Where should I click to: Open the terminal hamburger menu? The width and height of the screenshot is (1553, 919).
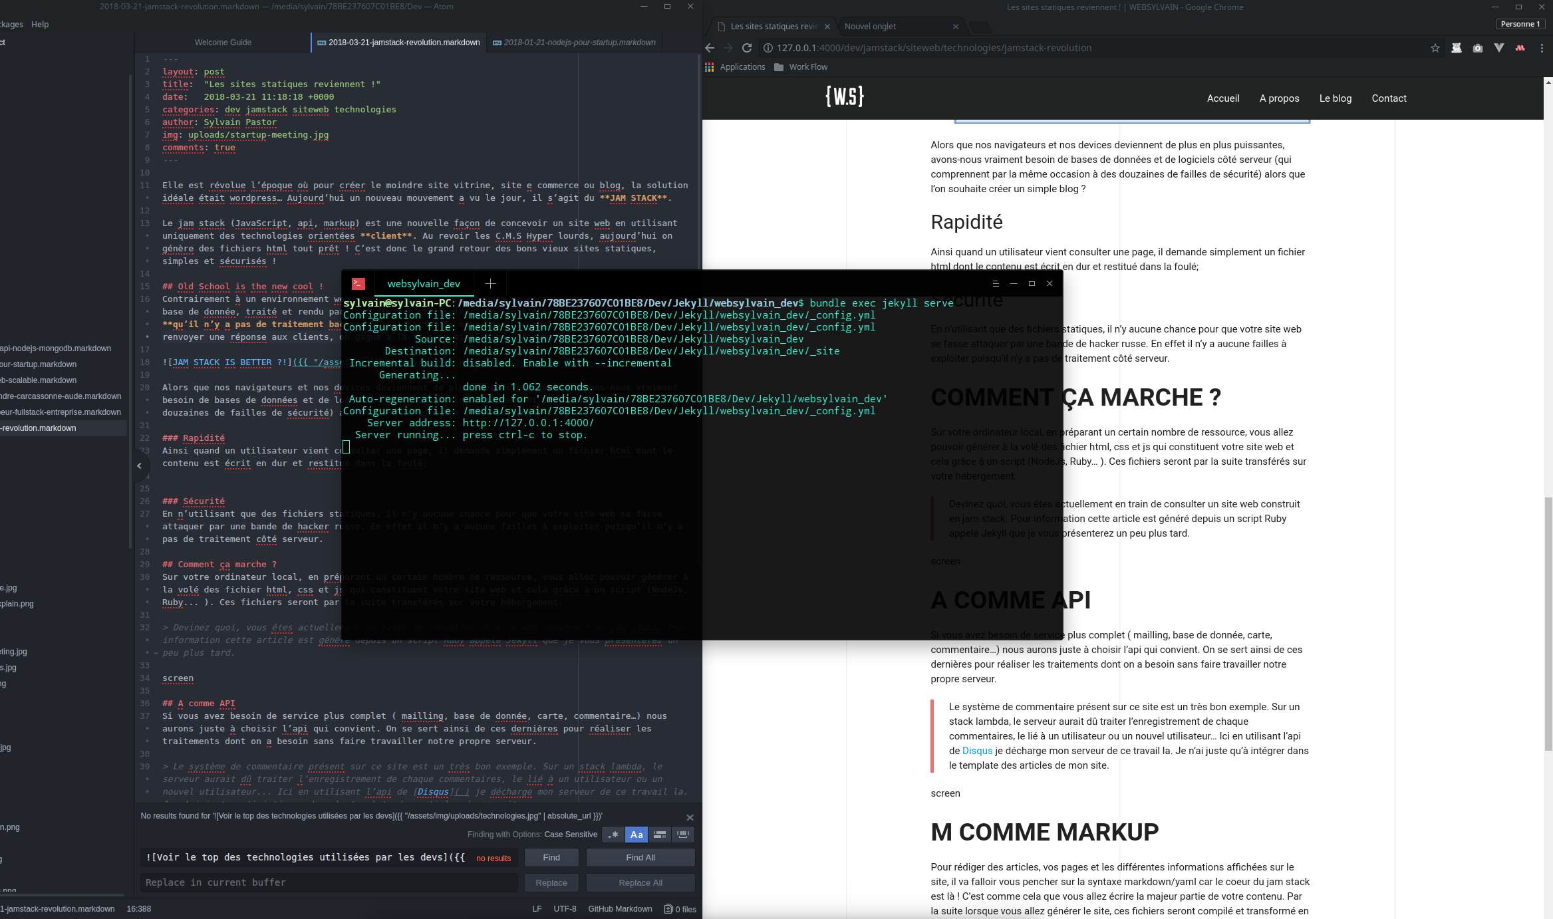click(x=996, y=283)
